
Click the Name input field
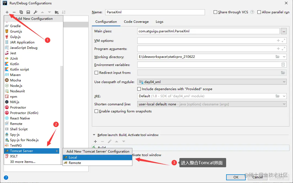pyautogui.click(x=155, y=12)
